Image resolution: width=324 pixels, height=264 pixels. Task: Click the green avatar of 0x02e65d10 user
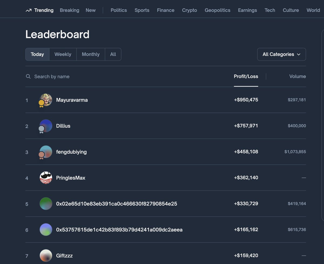(x=46, y=204)
